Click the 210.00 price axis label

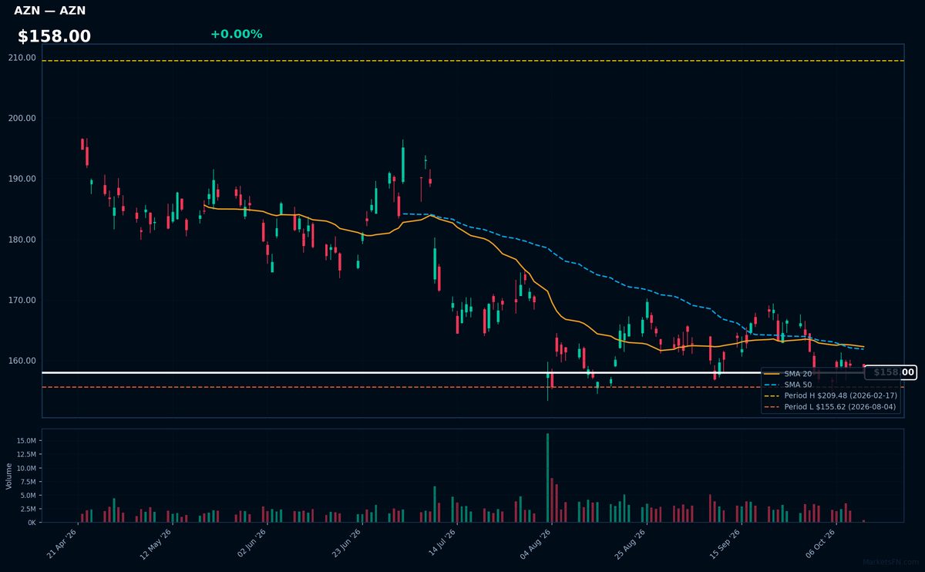22,58
